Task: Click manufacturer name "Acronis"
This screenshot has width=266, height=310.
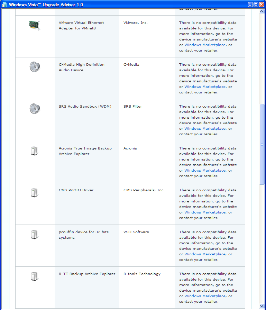Action: 130,148
